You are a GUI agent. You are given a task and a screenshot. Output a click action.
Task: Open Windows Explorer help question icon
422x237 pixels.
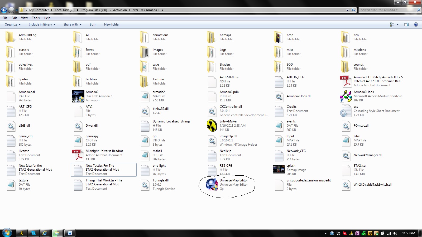coord(416,24)
